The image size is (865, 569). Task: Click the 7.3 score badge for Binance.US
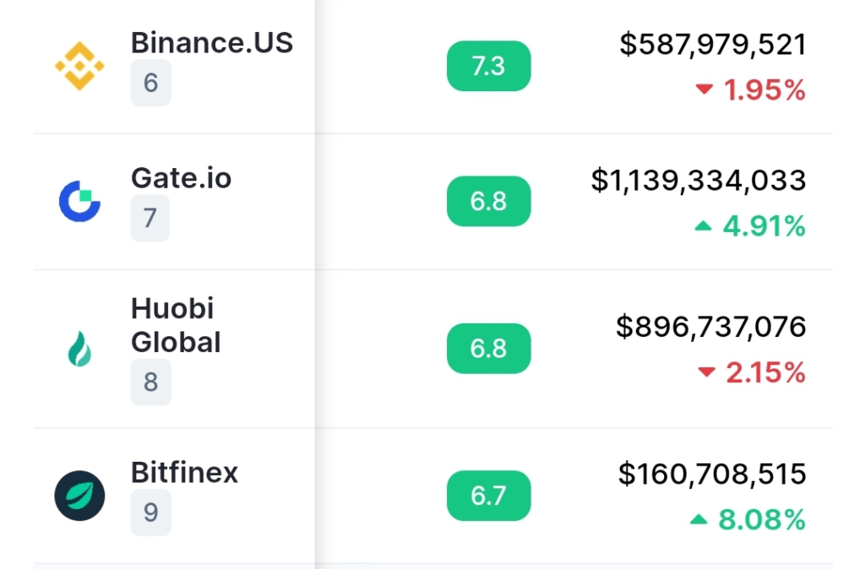tap(489, 66)
